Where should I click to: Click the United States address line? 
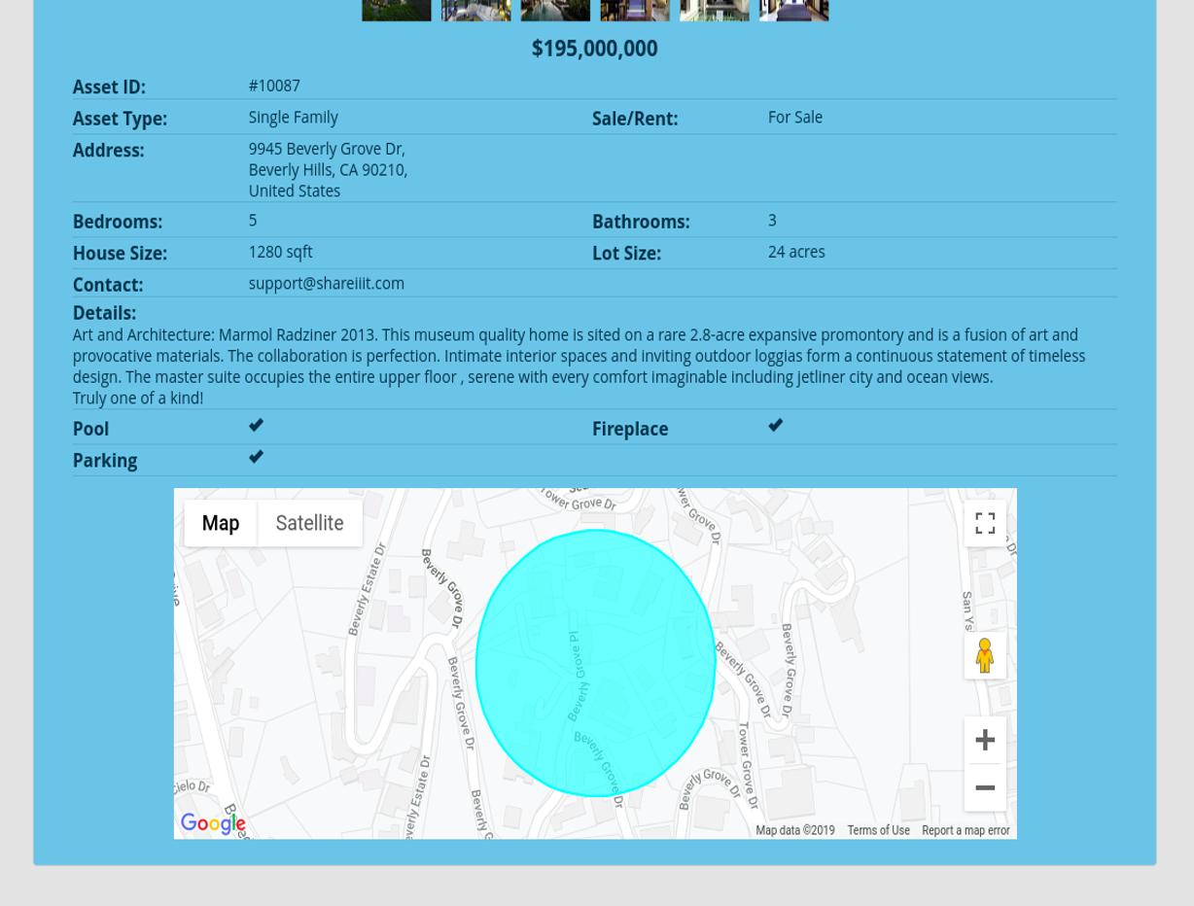295,192
